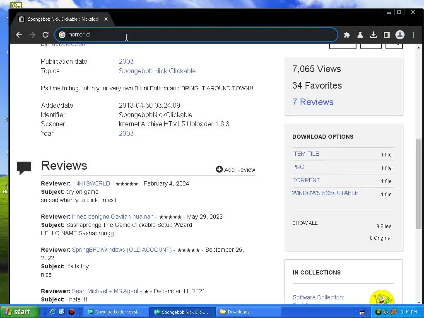
Task: Open reviewer SpringBFDIWindows (OLD ACCOUNT) profile
Action: [122, 250]
